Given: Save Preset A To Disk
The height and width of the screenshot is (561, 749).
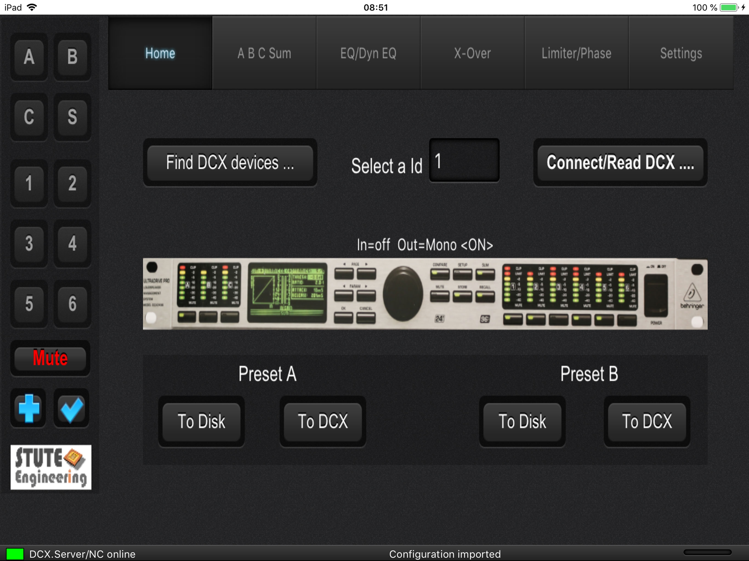Looking at the screenshot, I should click(202, 422).
